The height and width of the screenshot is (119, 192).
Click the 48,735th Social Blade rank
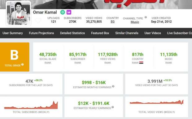click(x=48, y=54)
